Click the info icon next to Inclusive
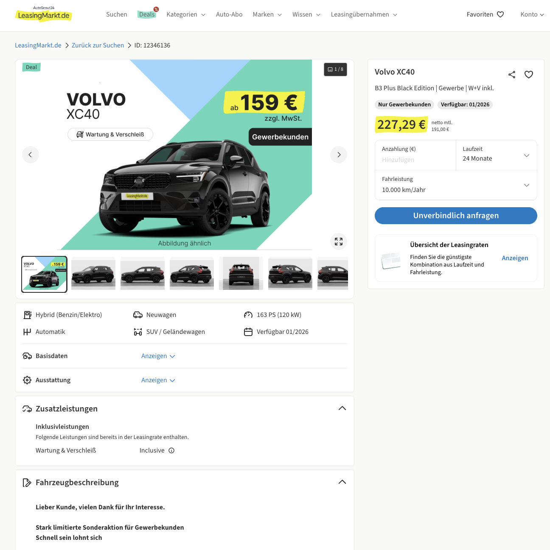 click(x=171, y=450)
